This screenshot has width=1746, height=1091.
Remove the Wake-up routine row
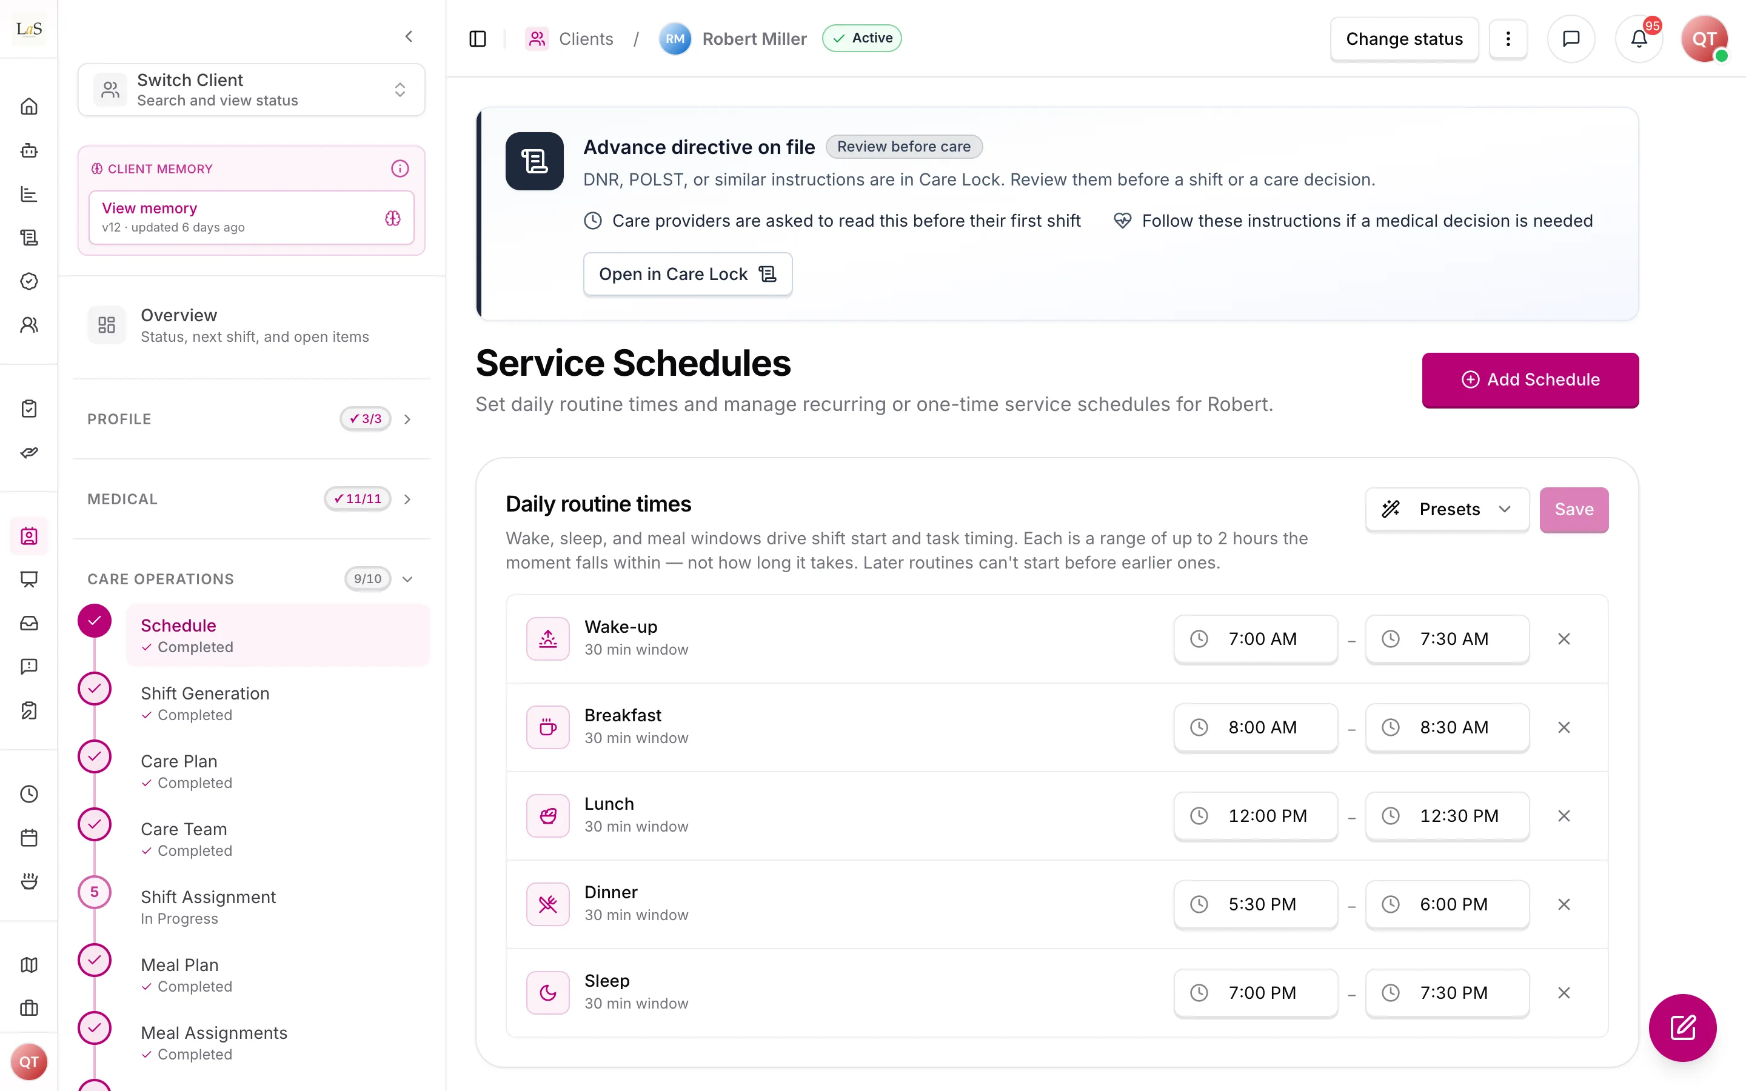click(x=1564, y=639)
